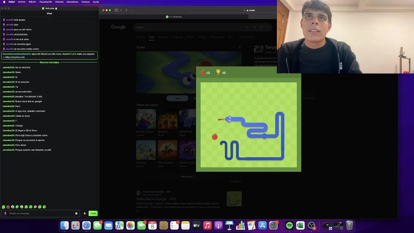Open OBS Studio in the dock
The height and width of the screenshot is (233, 414).
tap(311, 225)
